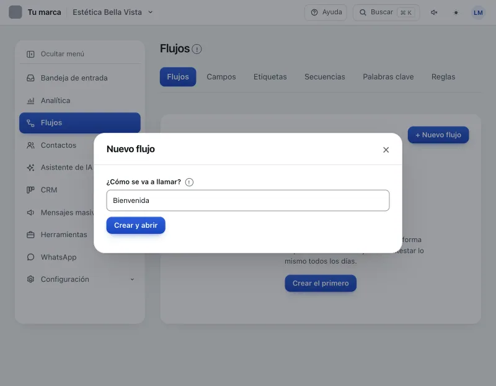Open Estética Bella Vista workspace dropdown
Image resolution: width=496 pixels, height=386 pixels.
click(x=113, y=12)
